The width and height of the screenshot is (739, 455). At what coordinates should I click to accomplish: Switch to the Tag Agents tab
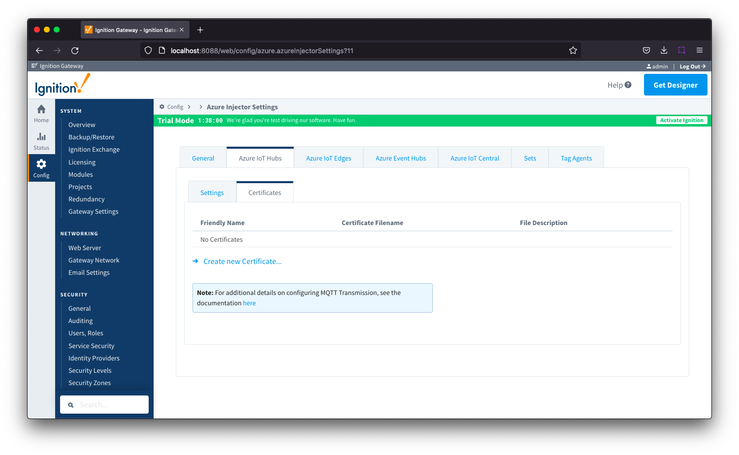point(576,158)
